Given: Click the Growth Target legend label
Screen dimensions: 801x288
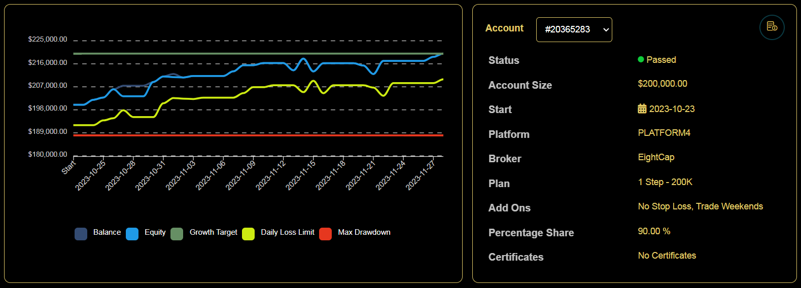Looking at the screenshot, I should pyautogui.click(x=213, y=232).
